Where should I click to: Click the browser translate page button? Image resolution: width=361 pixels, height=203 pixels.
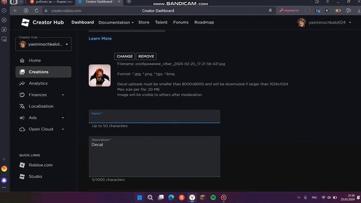(x=289, y=11)
